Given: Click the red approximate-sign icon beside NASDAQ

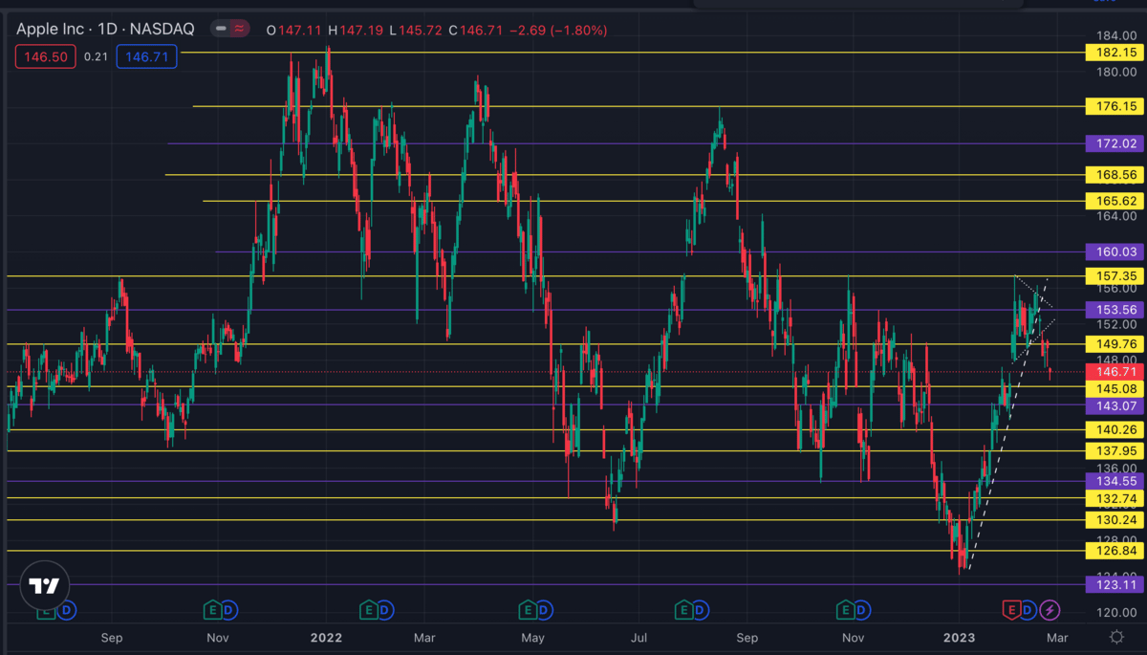Looking at the screenshot, I should pos(240,30).
